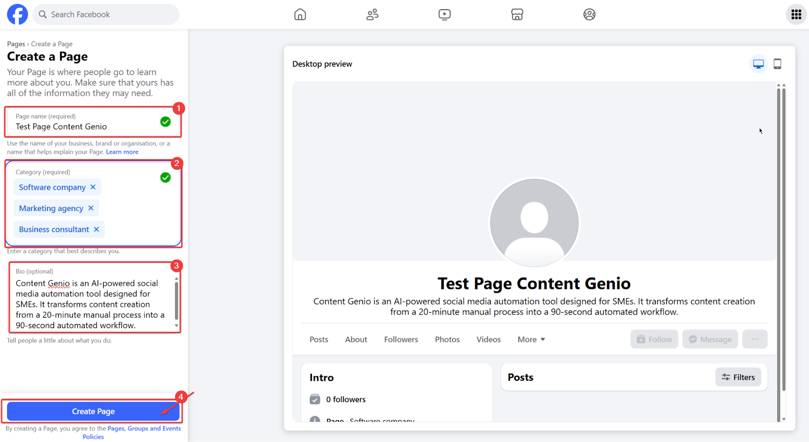Screen dimensions: 809x442
Task: Remove the Business consultant category tag
Action: 97,229
